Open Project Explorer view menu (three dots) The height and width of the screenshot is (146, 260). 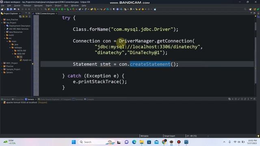point(30,17)
